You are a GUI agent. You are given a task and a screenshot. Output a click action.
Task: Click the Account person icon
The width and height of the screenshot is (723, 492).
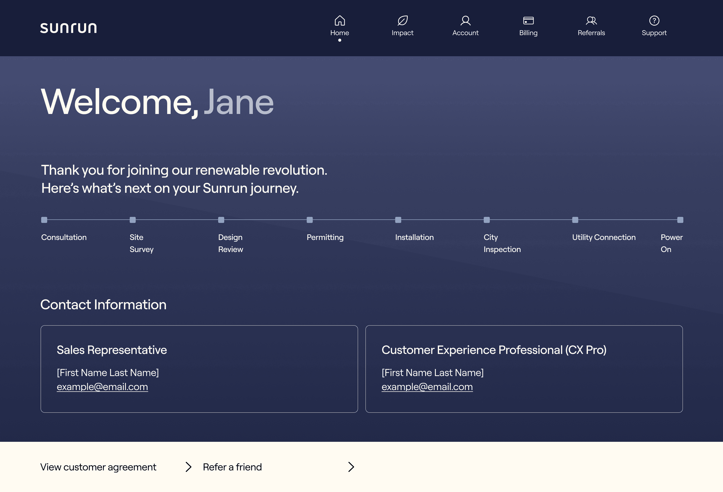click(465, 21)
